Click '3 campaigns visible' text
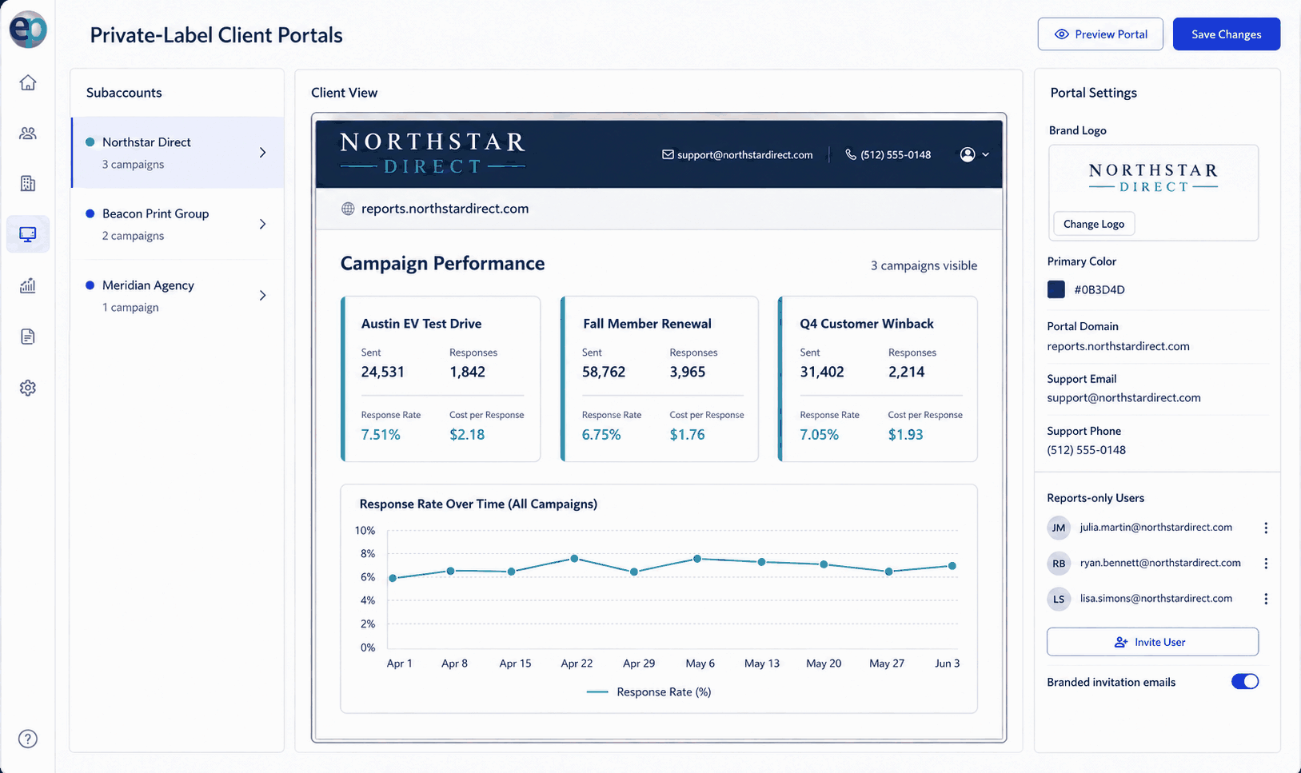1301x773 pixels. coord(924,265)
